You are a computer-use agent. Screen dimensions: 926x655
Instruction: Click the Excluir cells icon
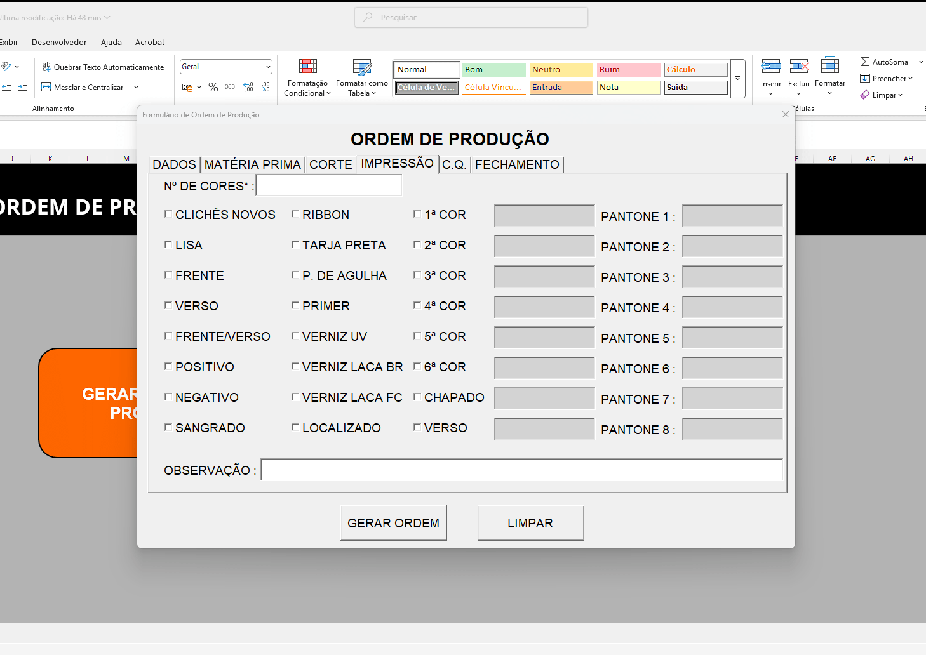click(799, 66)
